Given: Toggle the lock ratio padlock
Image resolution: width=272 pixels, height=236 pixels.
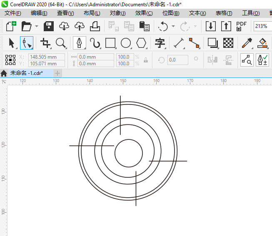Looking at the screenshot, I should [x=146, y=60].
